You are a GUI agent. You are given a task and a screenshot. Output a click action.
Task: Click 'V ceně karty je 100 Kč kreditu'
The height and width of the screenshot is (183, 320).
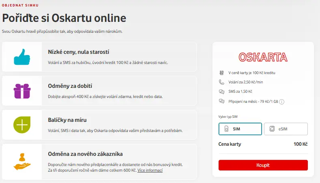pos(251,73)
